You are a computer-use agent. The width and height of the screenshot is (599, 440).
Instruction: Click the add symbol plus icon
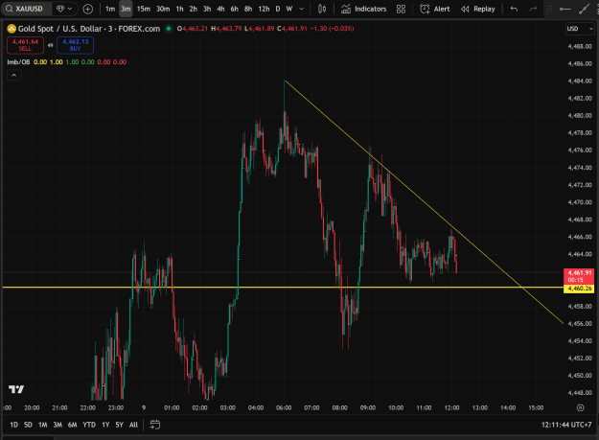click(88, 9)
